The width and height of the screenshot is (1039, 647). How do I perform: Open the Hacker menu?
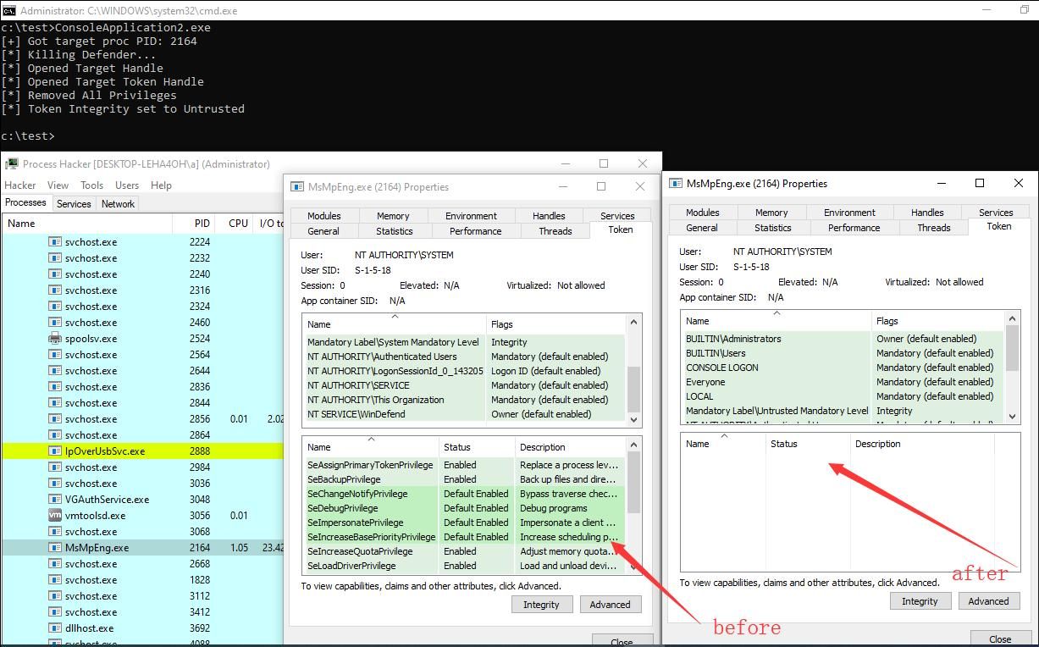(20, 185)
